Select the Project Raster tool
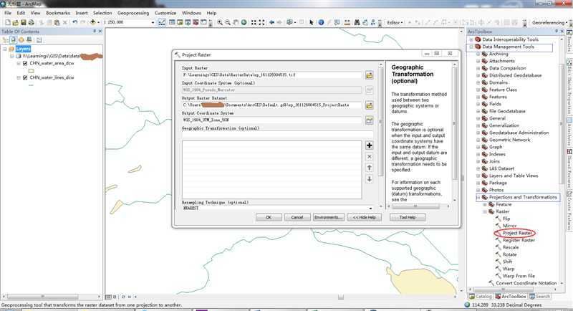Image resolution: width=573 pixels, height=311 pixels. tap(517, 233)
